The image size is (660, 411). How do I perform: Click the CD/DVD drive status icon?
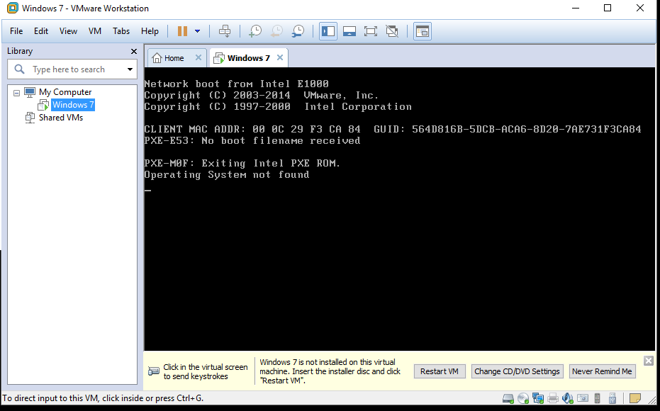click(x=523, y=398)
